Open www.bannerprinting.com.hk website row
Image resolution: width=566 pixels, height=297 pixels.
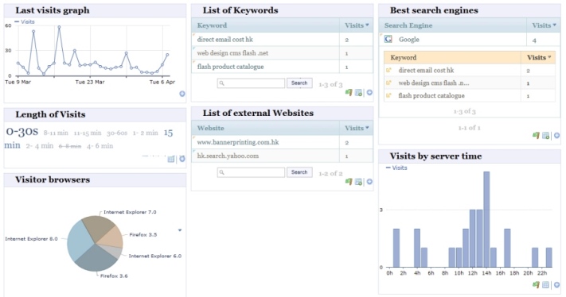pyautogui.click(x=283, y=142)
